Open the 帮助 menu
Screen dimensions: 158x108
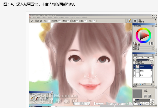click(x=84, y=17)
